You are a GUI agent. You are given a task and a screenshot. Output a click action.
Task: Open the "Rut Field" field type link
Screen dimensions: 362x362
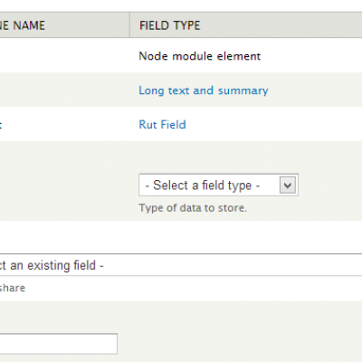click(162, 125)
